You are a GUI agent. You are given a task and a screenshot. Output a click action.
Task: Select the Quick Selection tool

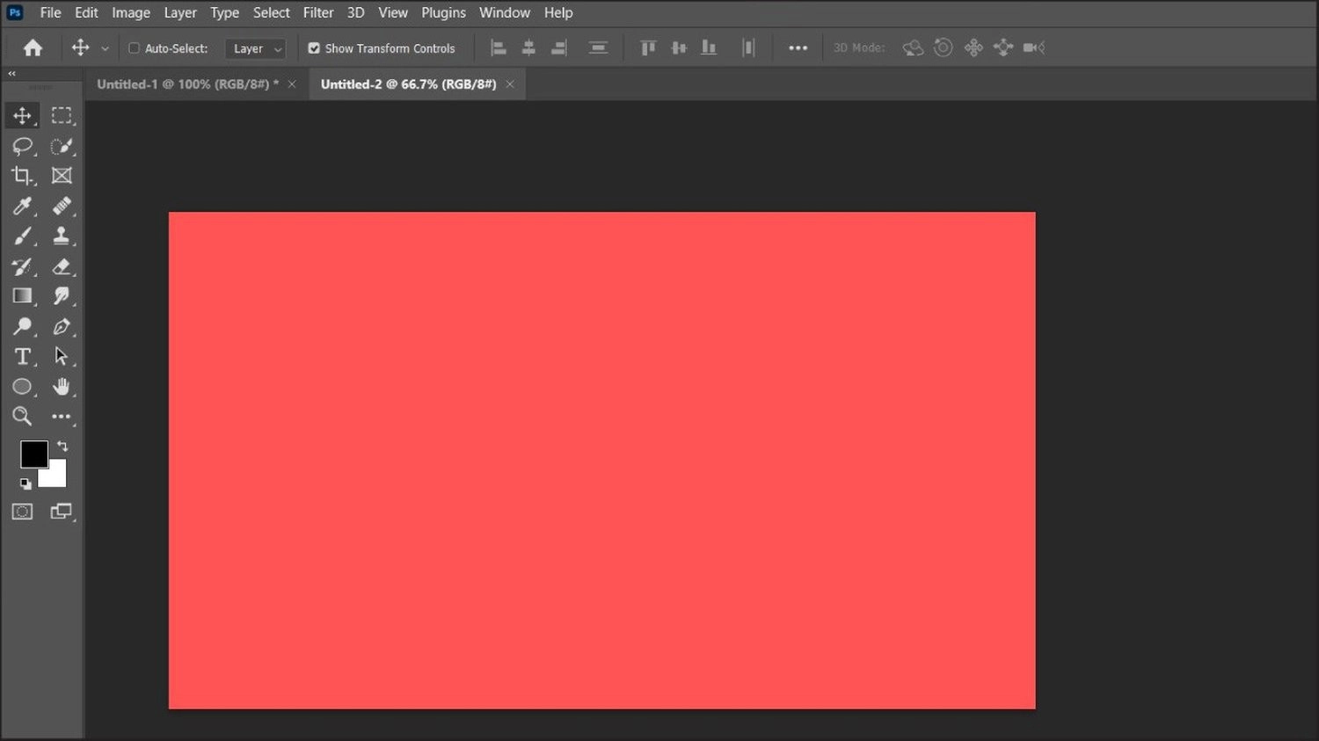point(61,146)
